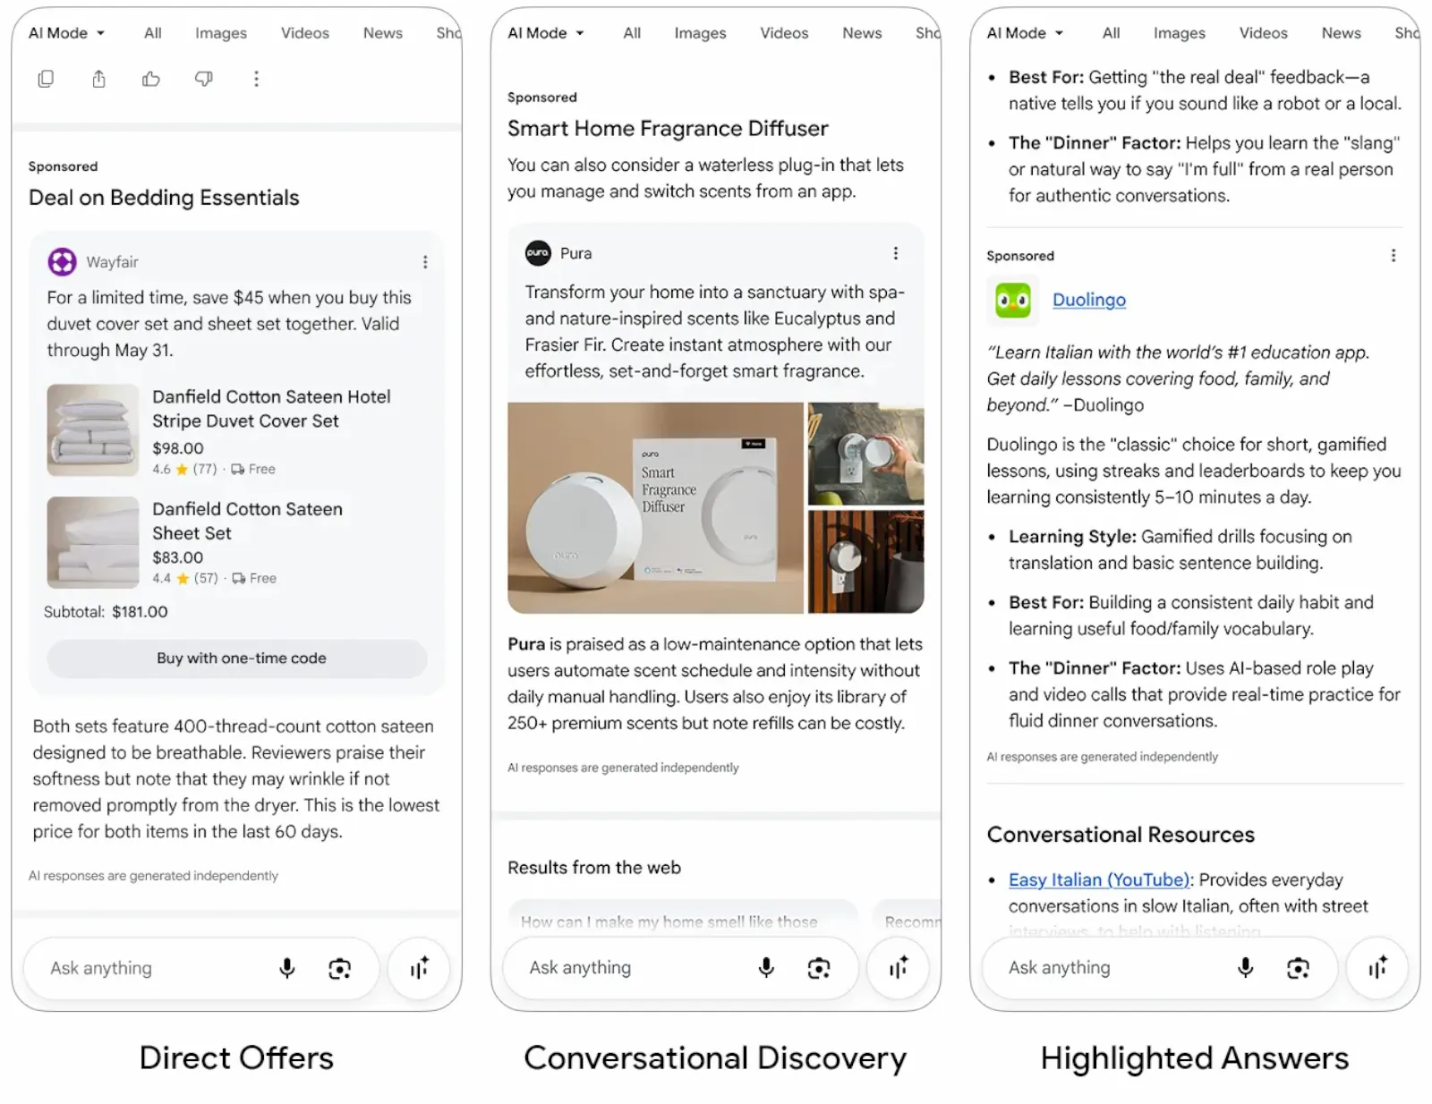Click the Subtotal $181.00 text
1432x1104 pixels.
click(106, 612)
